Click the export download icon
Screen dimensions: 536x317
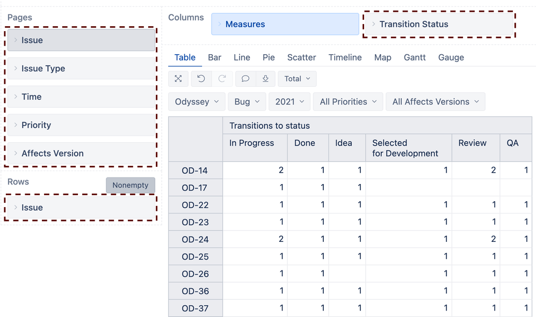pos(265,78)
